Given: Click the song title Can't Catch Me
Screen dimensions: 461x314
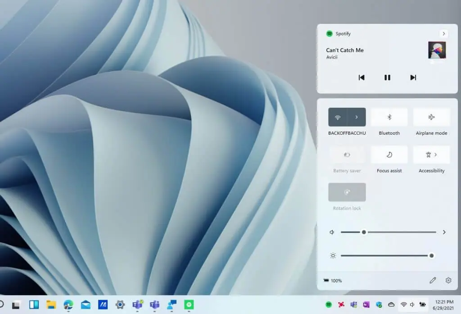Looking at the screenshot, I should 344,50.
